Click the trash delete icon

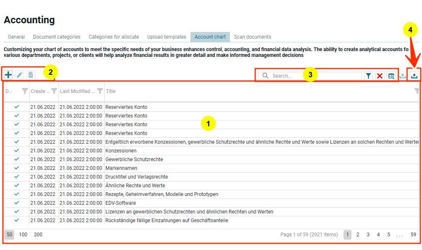tap(31, 75)
